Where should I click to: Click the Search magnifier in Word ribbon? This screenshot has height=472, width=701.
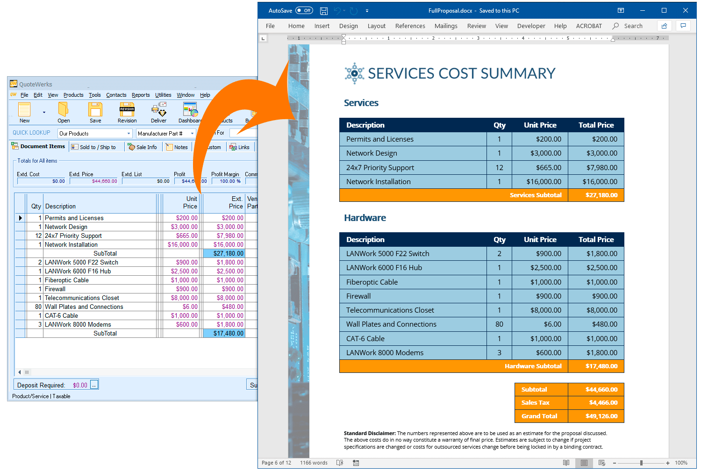point(616,26)
